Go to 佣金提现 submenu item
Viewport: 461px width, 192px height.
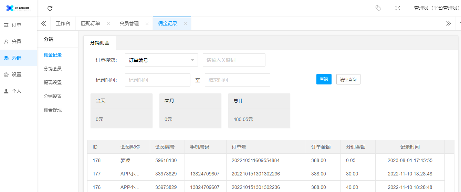click(x=53, y=110)
